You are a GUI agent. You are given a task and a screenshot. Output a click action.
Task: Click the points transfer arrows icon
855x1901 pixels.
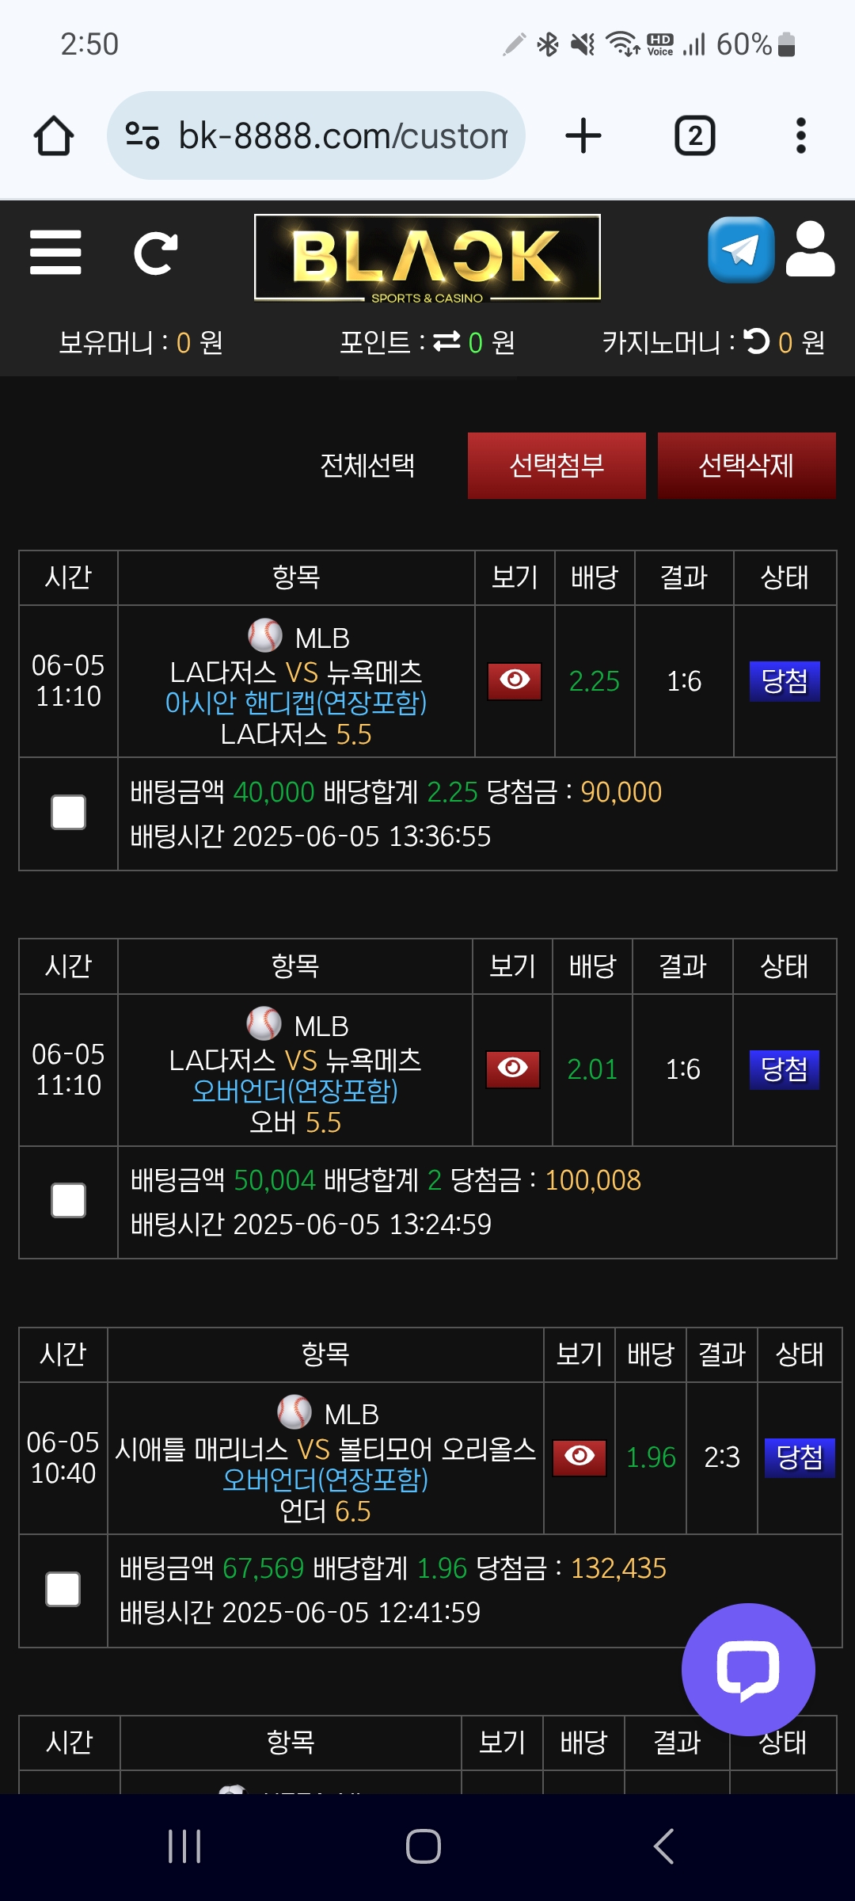point(446,341)
